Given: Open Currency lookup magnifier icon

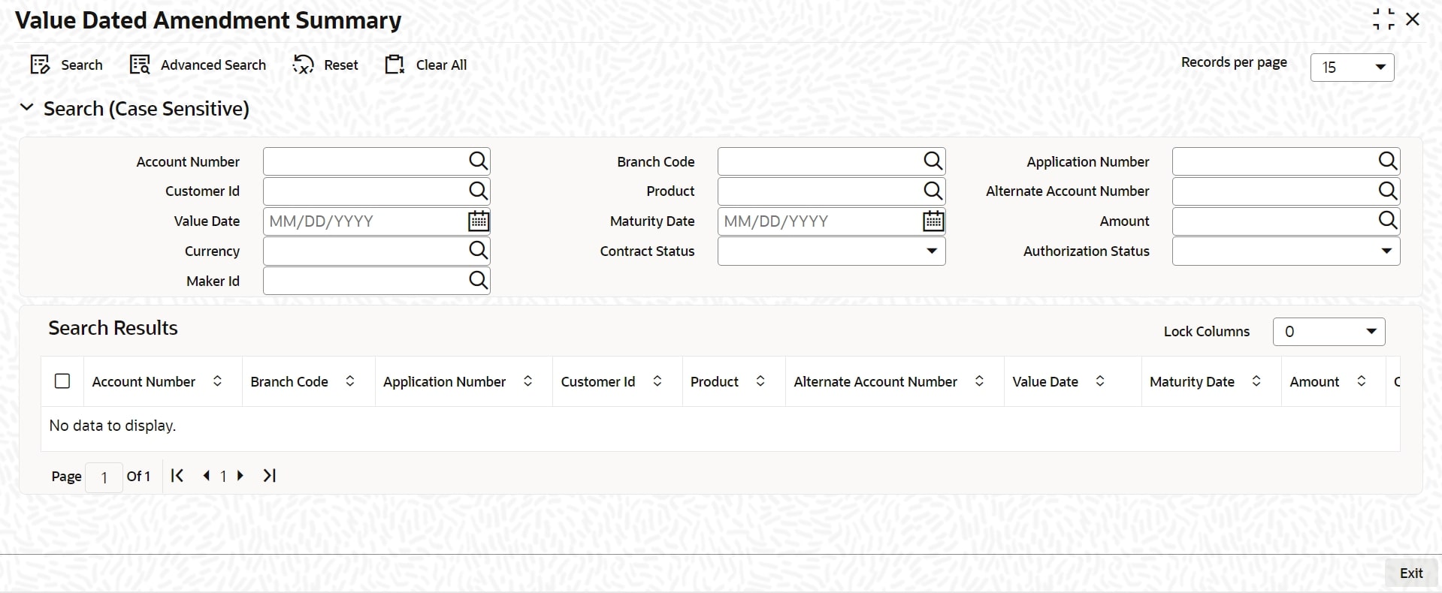Looking at the screenshot, I should point(478,250).
